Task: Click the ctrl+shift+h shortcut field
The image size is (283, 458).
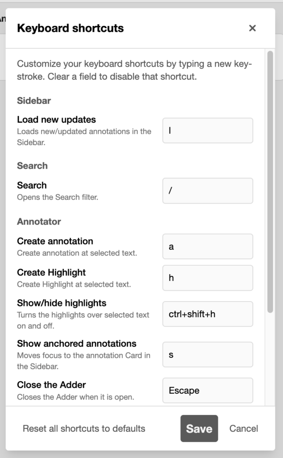Action: (208, 314)
